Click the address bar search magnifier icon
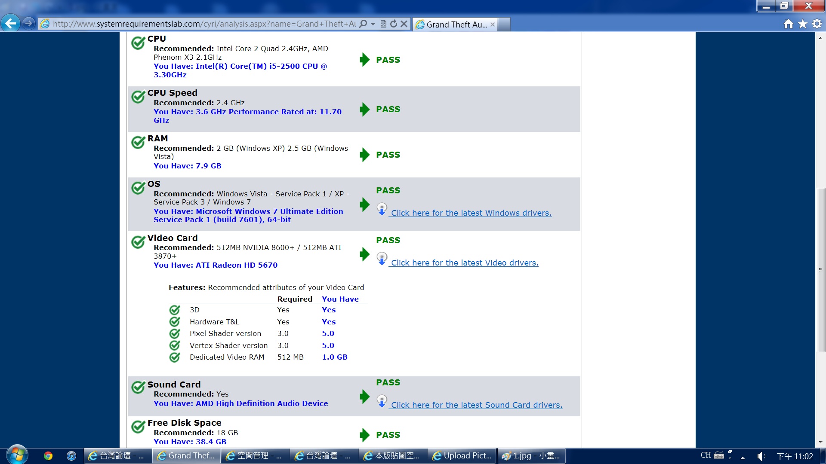The width and height of the screenshot is (826, 464). point(363,24)
